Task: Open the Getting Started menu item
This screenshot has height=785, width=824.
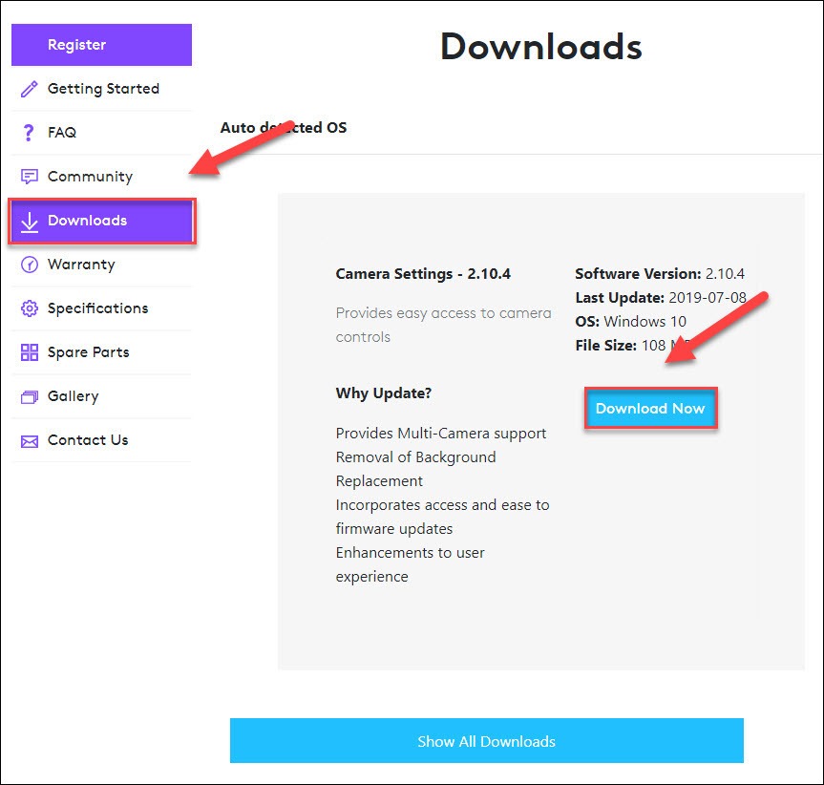Action: [x=103, y=89]
